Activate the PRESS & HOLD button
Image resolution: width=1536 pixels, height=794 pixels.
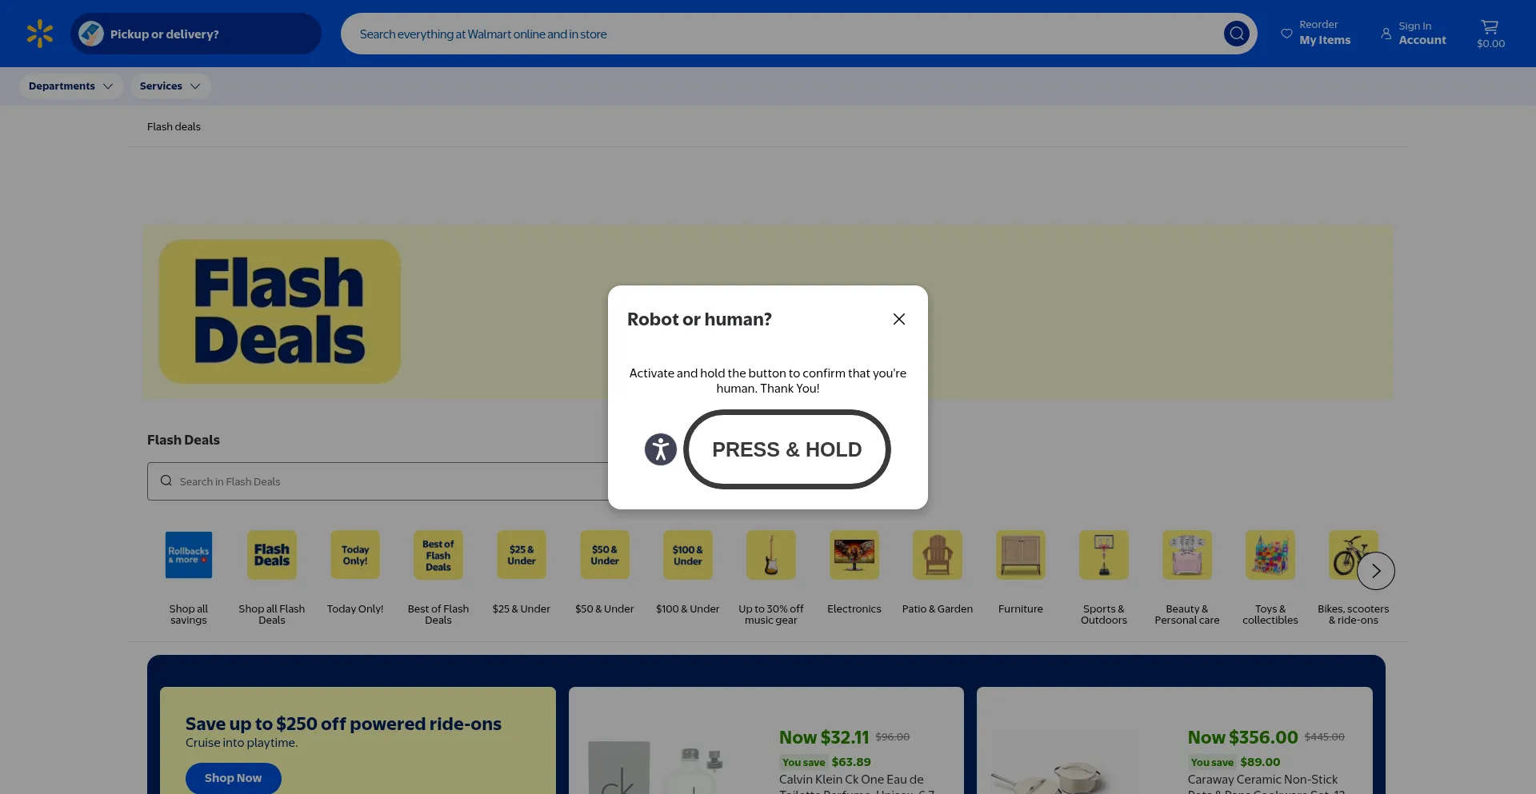[787, 449]
